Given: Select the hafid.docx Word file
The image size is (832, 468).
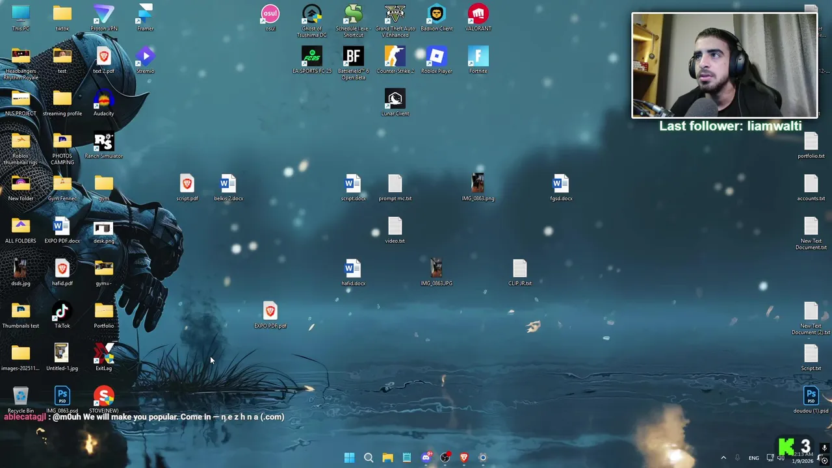Looking at the screenshot, I should (354, 272).
